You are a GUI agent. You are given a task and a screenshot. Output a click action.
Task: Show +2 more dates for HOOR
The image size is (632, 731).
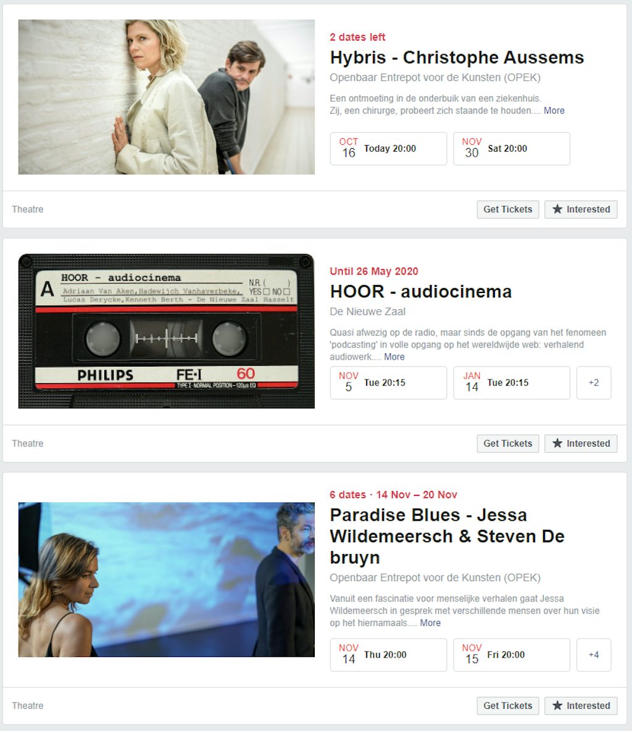click(594, 383)
